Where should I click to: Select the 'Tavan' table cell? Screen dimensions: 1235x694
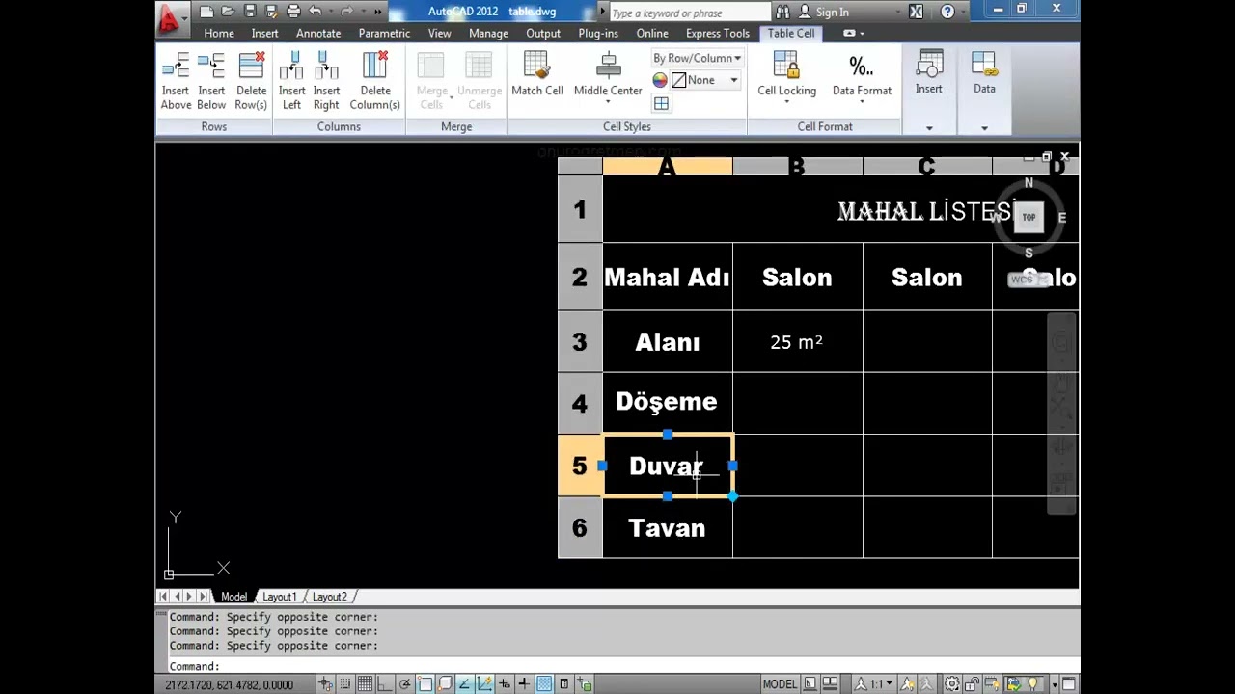[667, 528]
